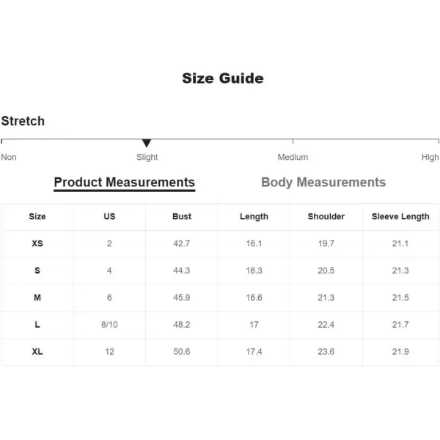Click the Medium stretch label
Viewport: 440px width, 440px height.
(293, 157)
